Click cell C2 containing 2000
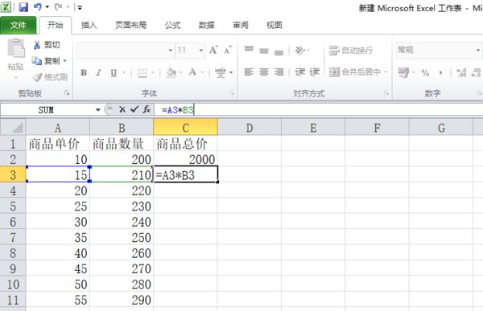 [185, 159]
